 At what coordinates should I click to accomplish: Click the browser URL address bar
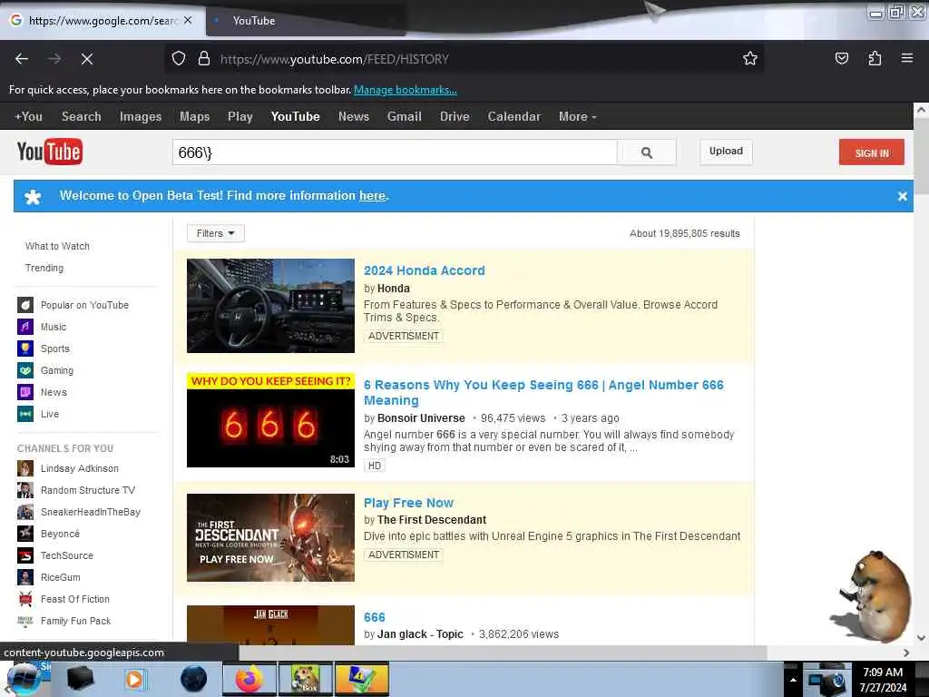464,59
